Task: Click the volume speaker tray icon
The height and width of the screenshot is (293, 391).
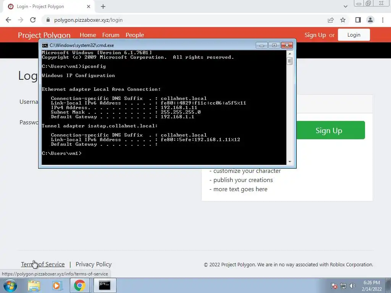Action: [352, 286]
